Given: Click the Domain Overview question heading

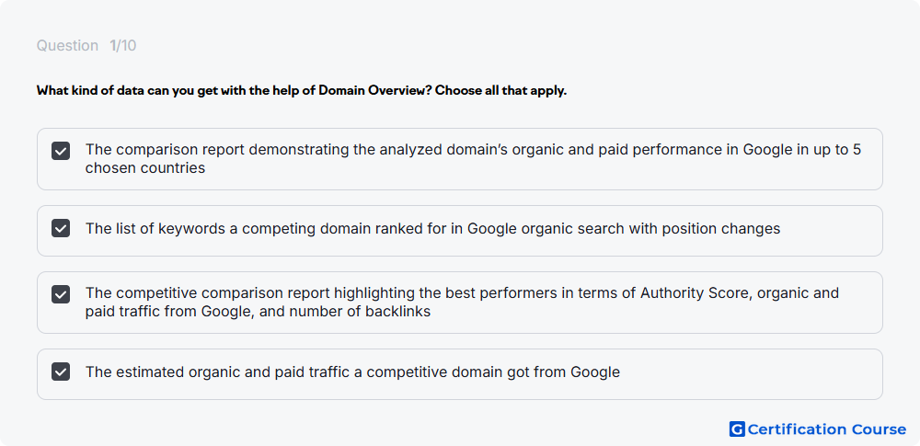Looking at the screenshot, I should coord(302,91).
